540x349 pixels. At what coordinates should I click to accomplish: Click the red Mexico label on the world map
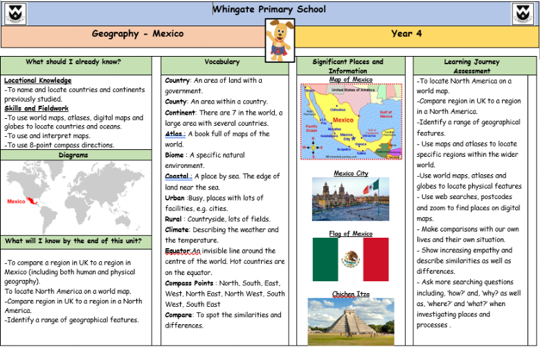pos(16,202)
